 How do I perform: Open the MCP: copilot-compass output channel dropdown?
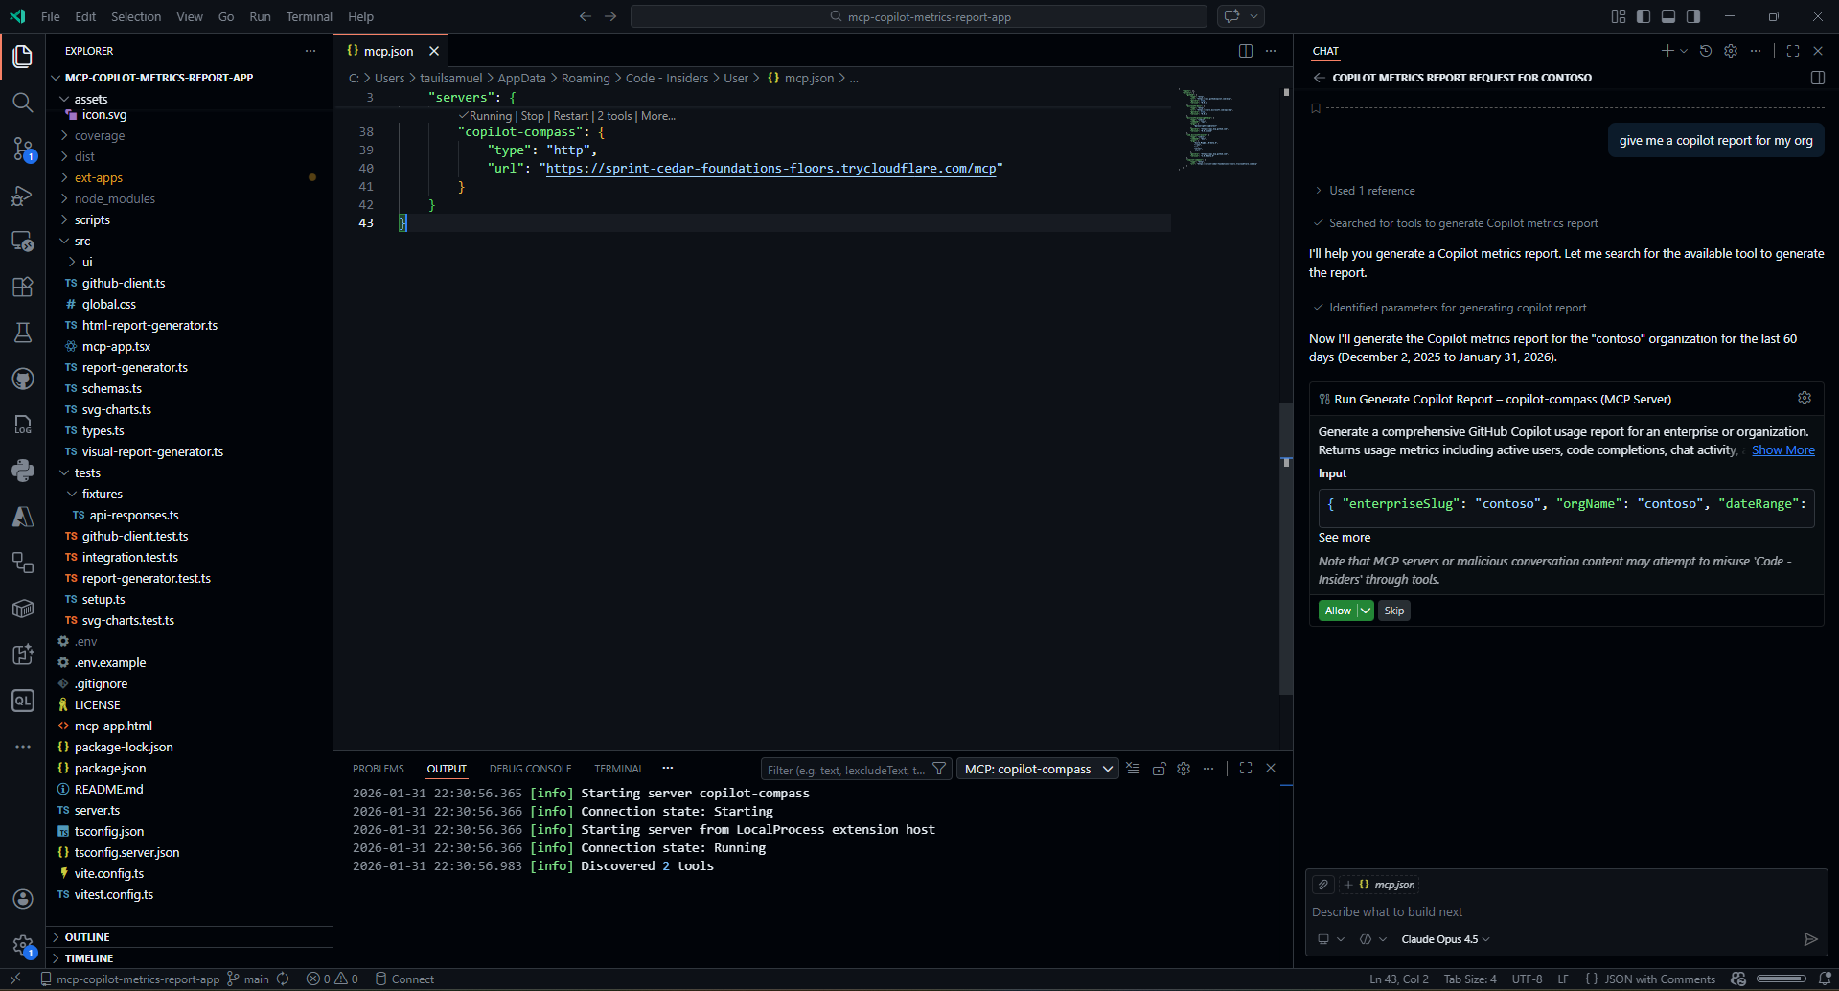(1039, 769)
